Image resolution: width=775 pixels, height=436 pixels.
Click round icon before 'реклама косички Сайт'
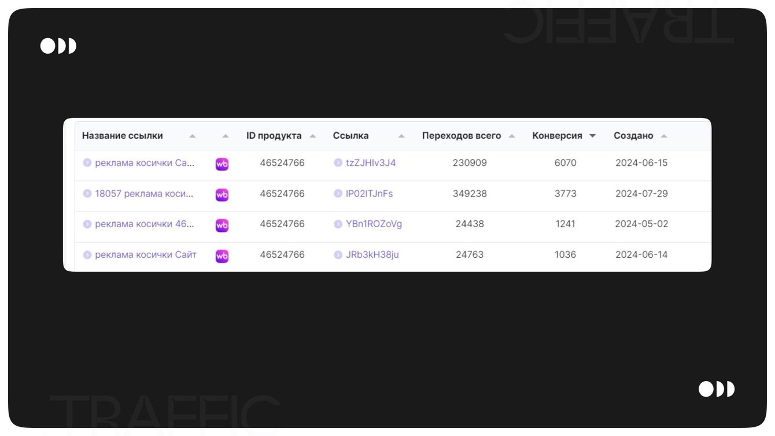point(87,254)
